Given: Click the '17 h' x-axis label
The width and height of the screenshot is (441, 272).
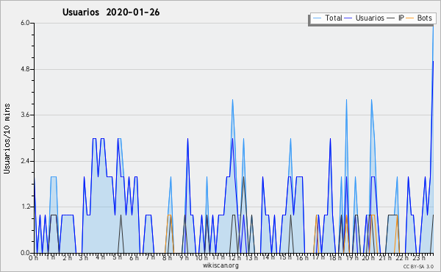Looking at the screenshot, I should point(318,257).
